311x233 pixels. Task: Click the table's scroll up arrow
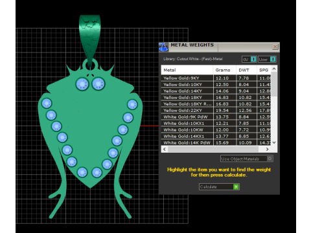[x=274, y=69]
